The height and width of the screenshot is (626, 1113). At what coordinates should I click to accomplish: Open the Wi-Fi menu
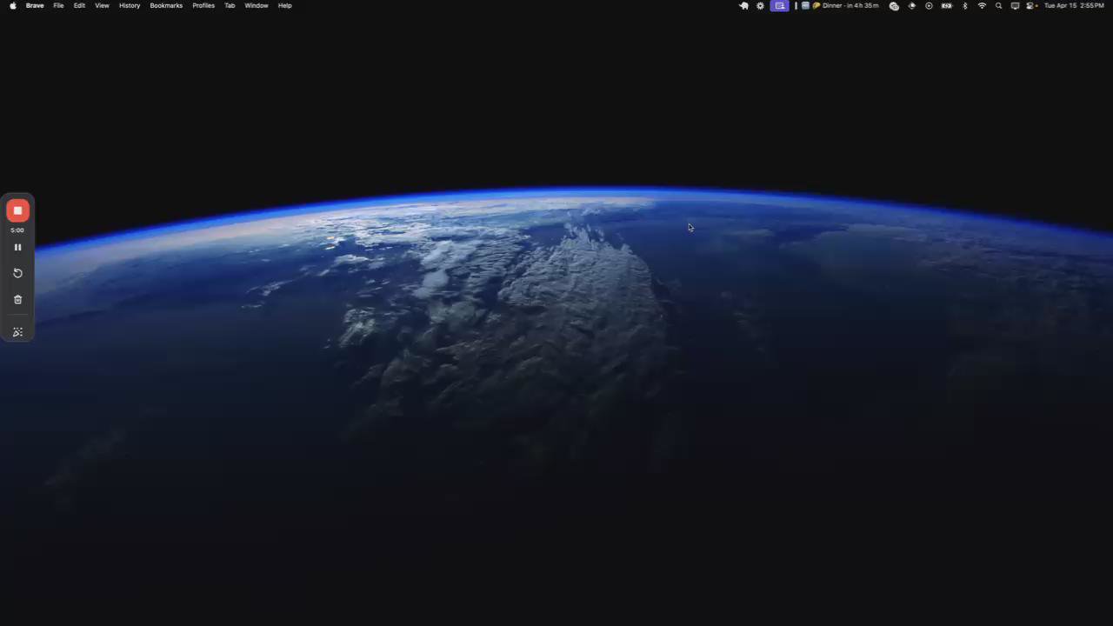pyautogui.click(x=983, y=5)
